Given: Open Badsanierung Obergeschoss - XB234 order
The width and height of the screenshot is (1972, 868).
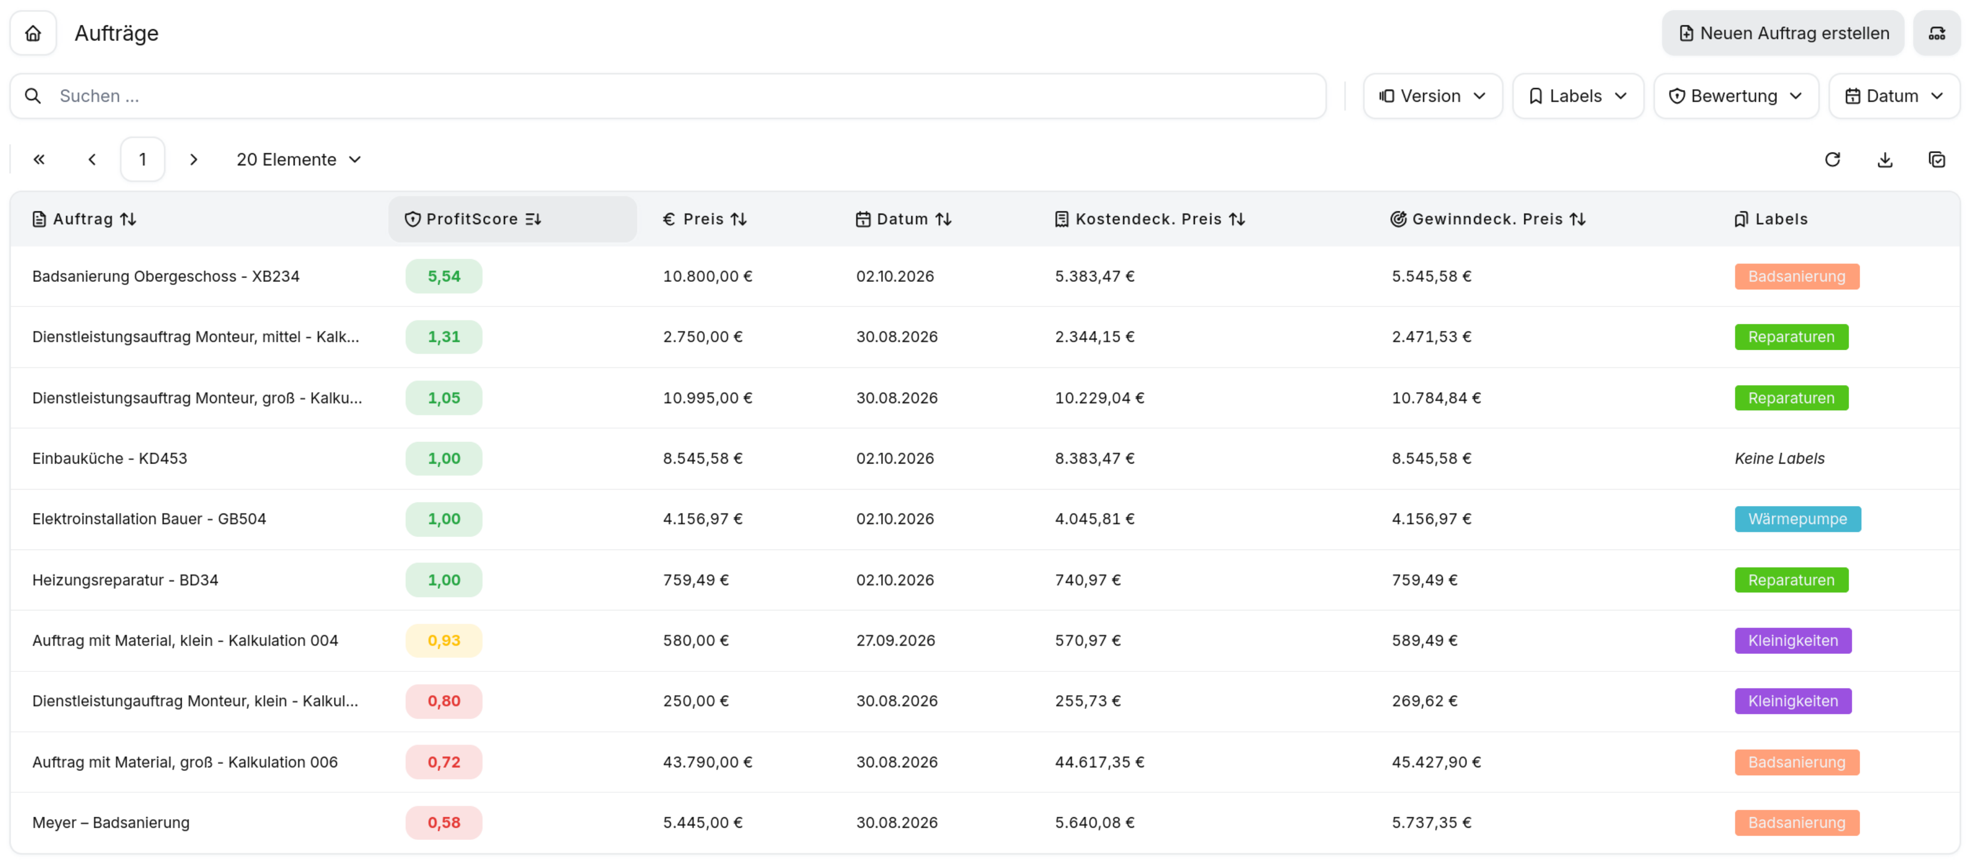Looking at the screenshot, I should click(166, 276).
